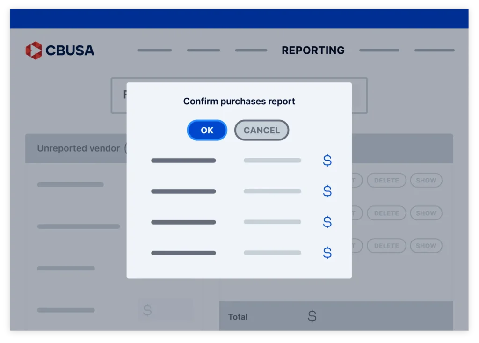Click the second row's DELETE button in the background
479x343 pixels.
(x=386, y=213)
